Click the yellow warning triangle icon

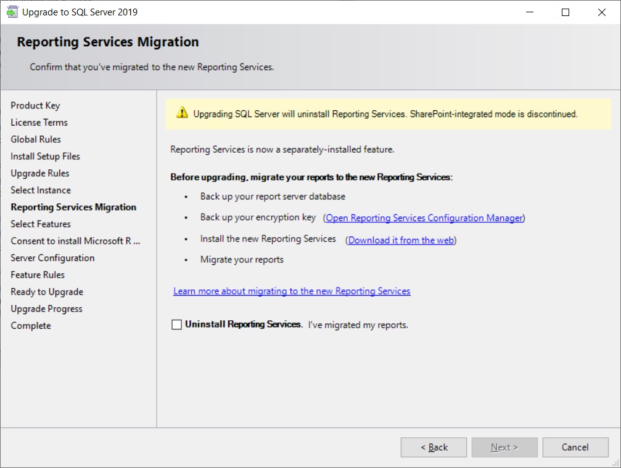[182, 113]
